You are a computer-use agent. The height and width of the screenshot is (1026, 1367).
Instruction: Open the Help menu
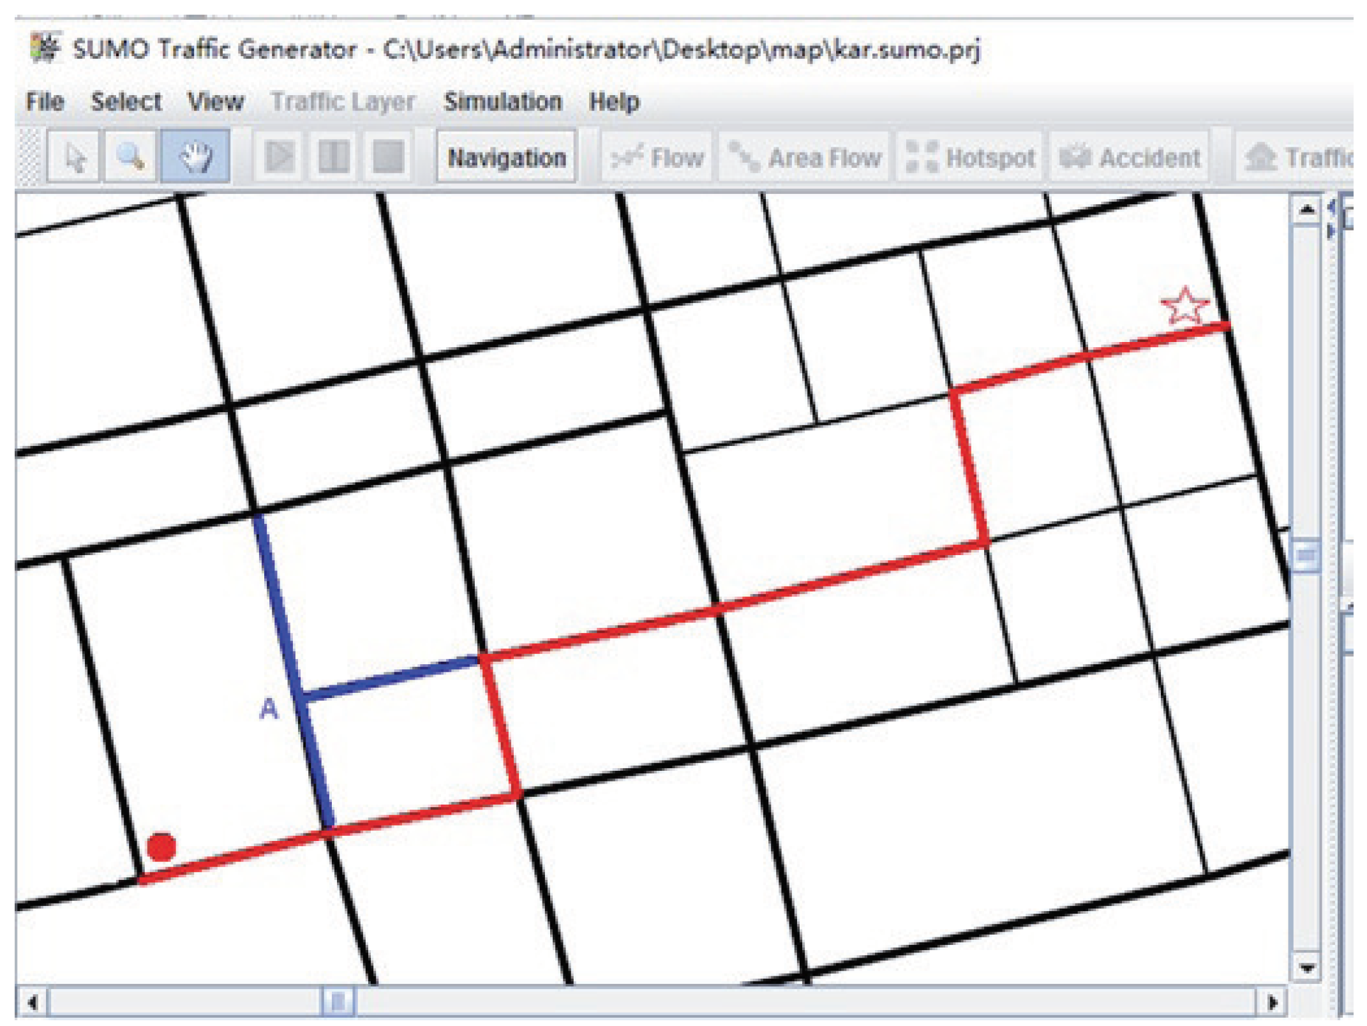614,101
